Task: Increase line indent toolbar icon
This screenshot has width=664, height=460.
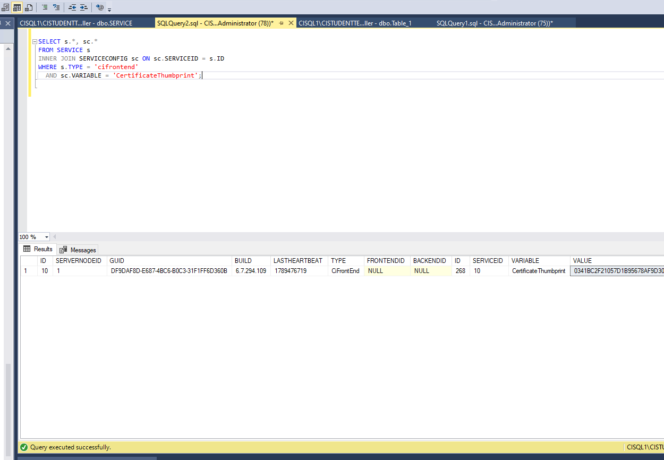Action: click(x=84, y=7)
